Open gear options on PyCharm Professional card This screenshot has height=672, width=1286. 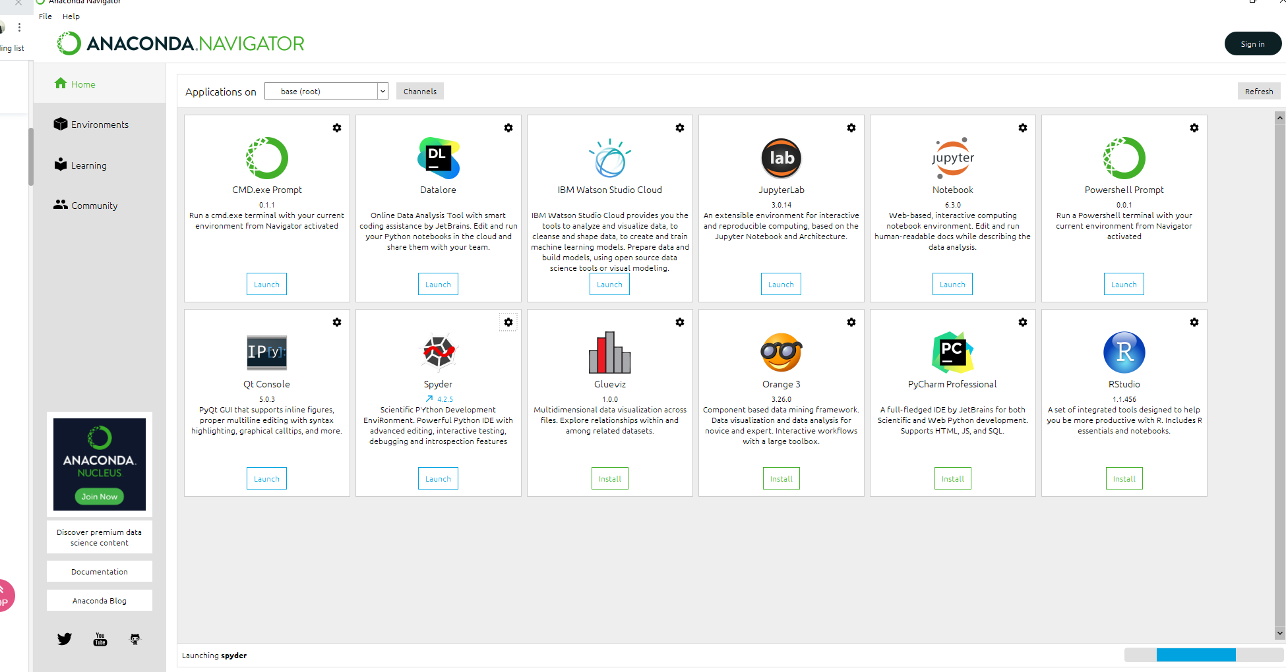pyautogui.click(x=1023, y=322)
